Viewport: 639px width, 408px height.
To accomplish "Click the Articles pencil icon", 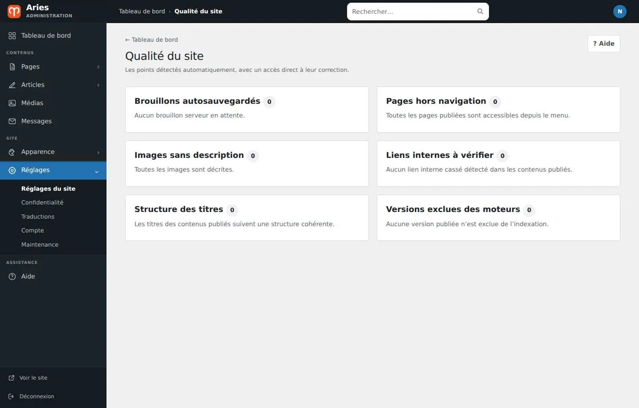I will [x=12, y=85].
